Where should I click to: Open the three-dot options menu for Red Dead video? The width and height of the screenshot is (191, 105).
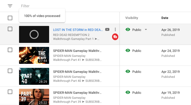115,29
